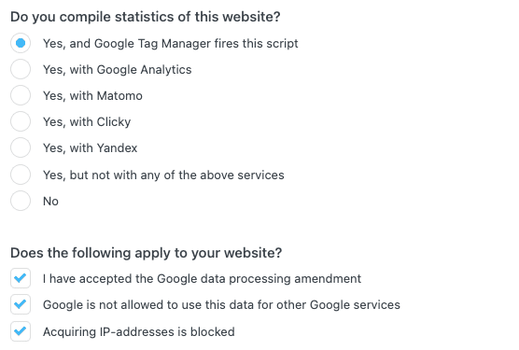Click the 'Yes, with Matomo' label text
519x350 pixels.
coord(92,96)
